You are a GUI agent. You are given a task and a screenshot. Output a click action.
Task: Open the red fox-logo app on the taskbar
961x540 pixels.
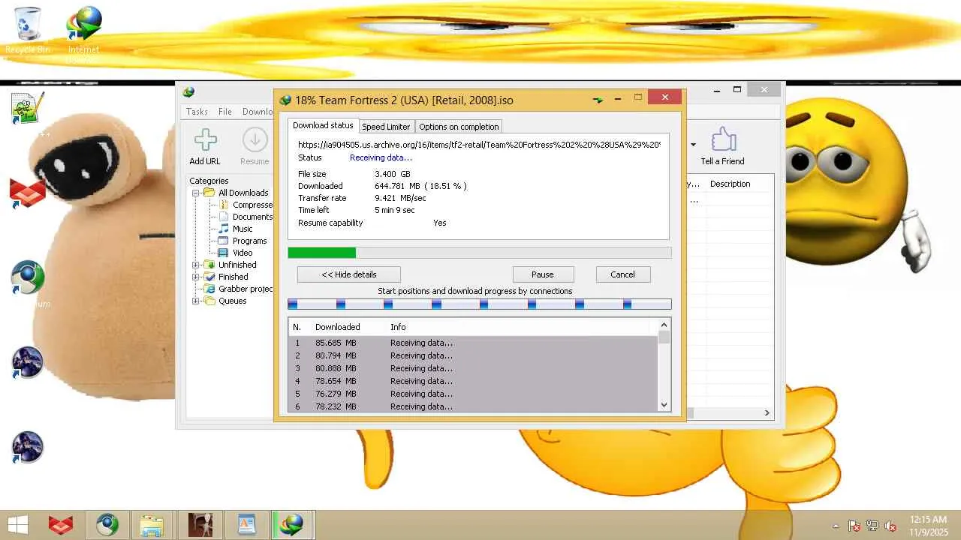(61, 525)
